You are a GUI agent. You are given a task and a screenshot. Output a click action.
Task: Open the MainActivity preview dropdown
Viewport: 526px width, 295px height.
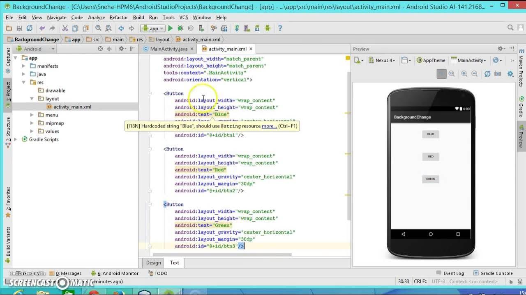pos(468,60)
